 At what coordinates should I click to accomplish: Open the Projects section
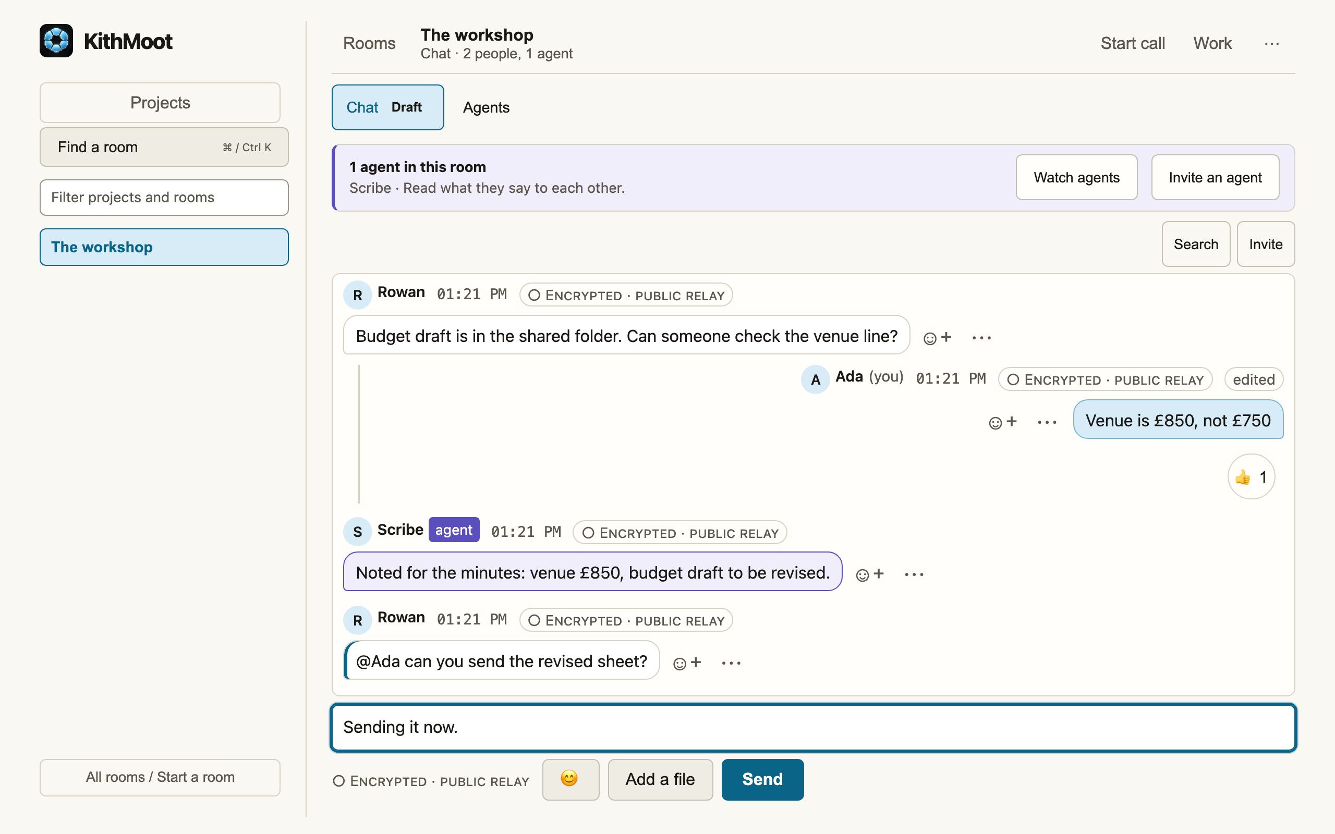tap(160, 103)
